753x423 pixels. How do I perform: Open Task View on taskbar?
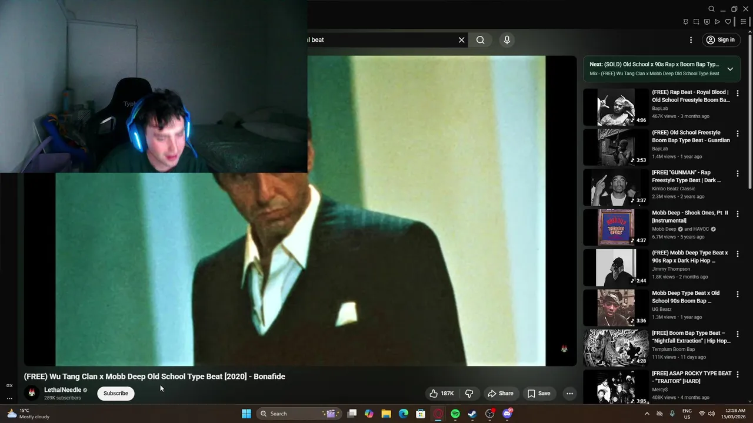tap(352, 414)
